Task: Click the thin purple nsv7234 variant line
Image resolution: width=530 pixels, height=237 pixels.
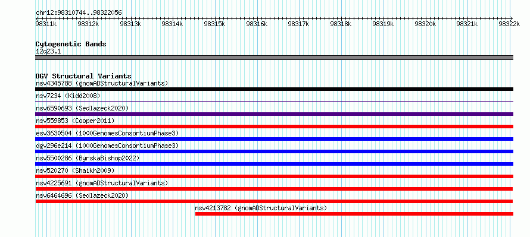Action: [274, 101]
